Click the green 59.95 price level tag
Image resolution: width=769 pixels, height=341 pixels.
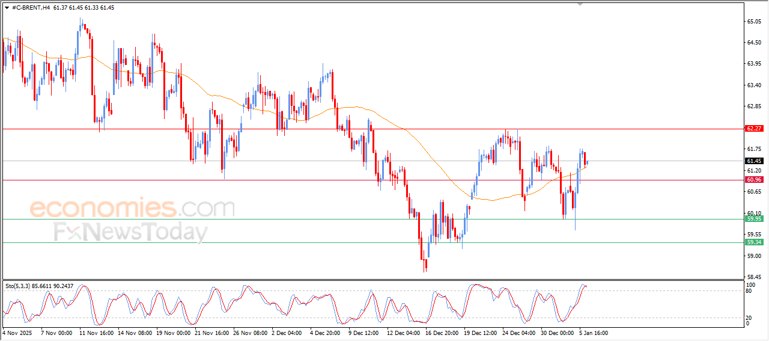point(754,220)
